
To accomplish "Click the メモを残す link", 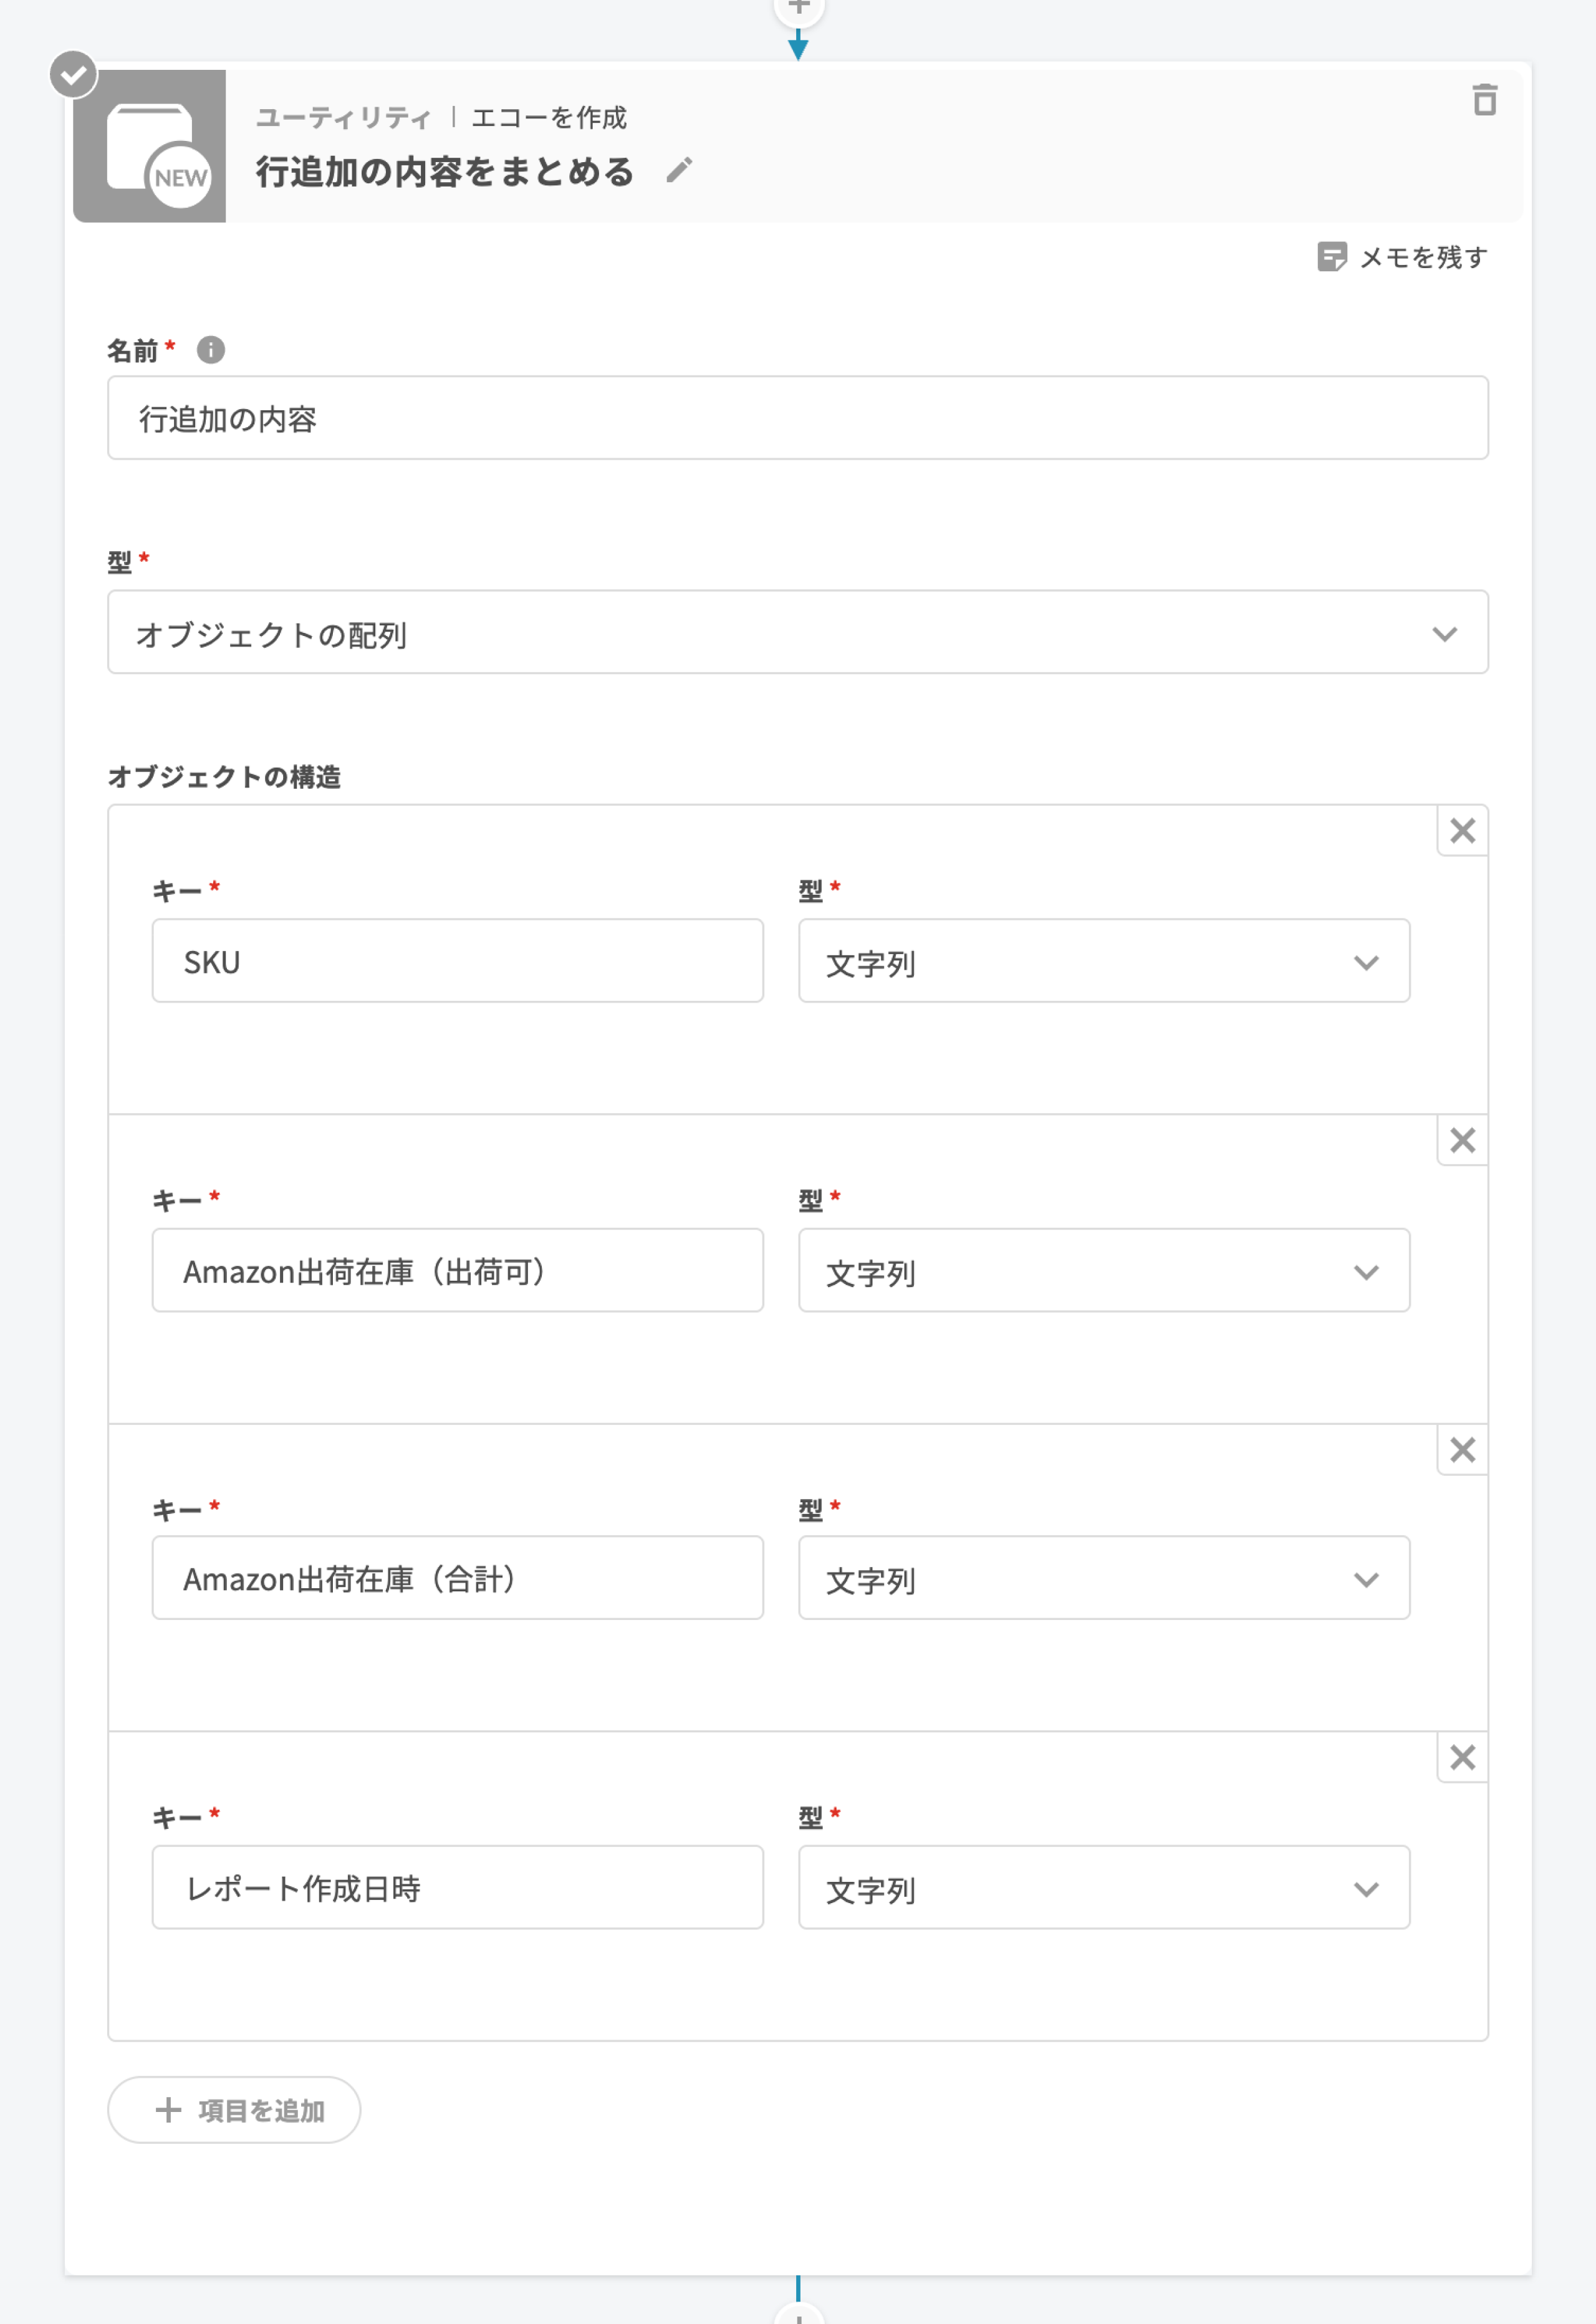I will (1402, 257).
